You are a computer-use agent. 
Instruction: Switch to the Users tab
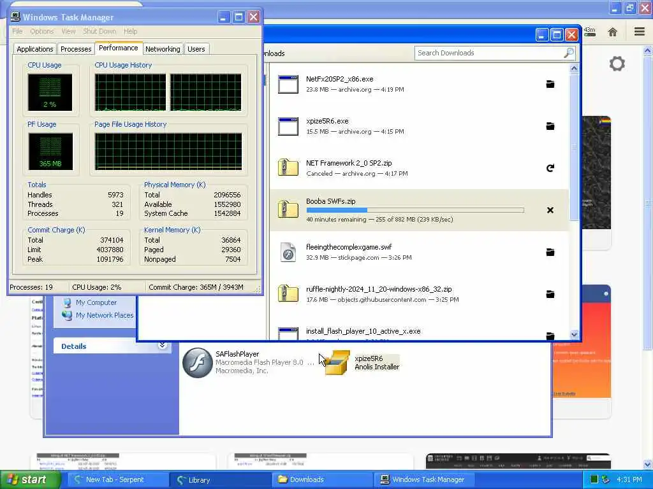(x=196, y=49)
